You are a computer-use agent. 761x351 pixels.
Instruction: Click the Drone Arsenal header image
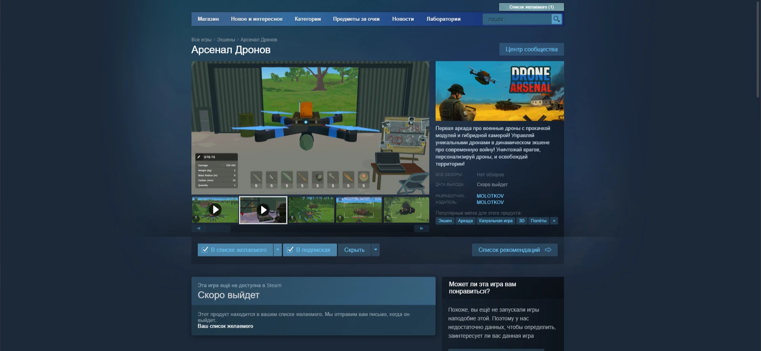pos(499,91)
